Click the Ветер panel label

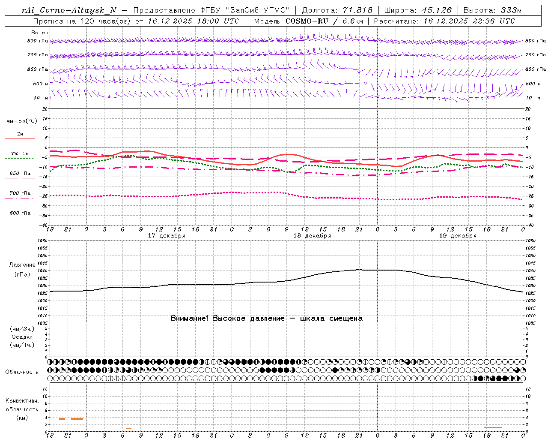[x=40, y=33]
